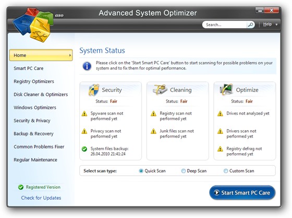292x218 pixels.
Task: Click the Security shield icon
Action: point(94,90)
